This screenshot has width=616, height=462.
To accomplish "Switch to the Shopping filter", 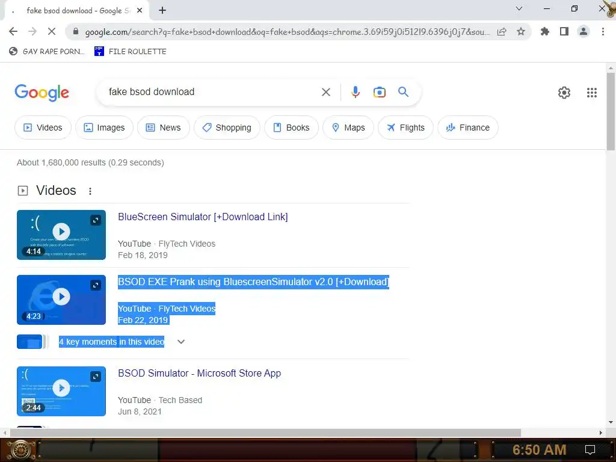I will pos(227,128).
